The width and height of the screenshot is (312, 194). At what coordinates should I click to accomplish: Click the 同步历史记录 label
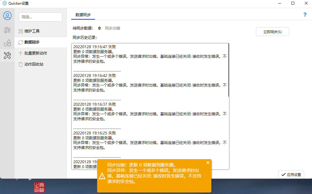click(x=85, y=37)
